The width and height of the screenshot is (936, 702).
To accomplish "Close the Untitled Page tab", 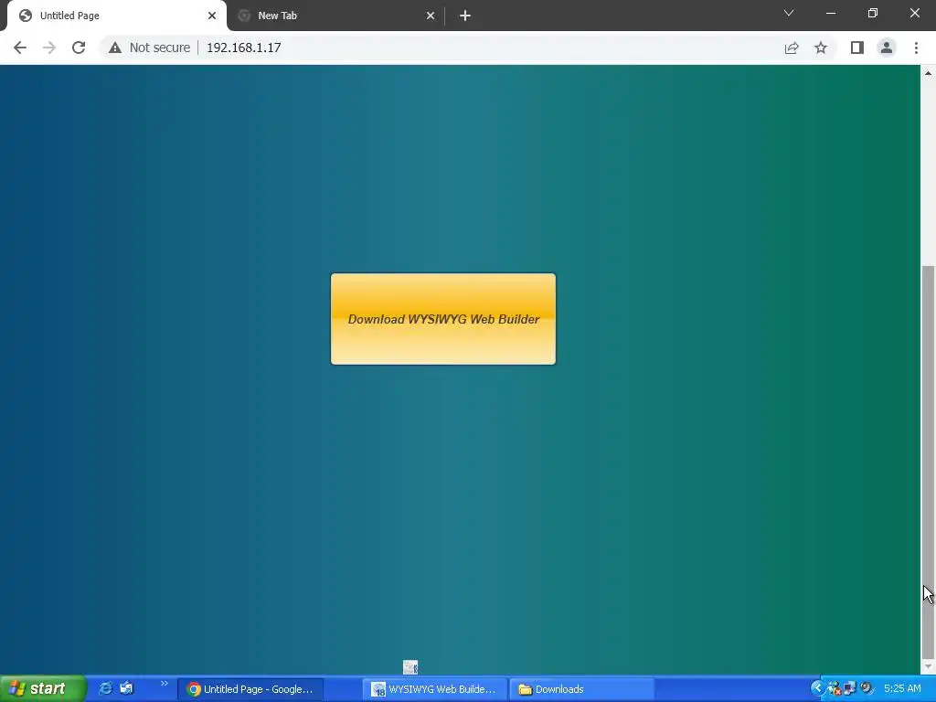I will click(212, 16).
